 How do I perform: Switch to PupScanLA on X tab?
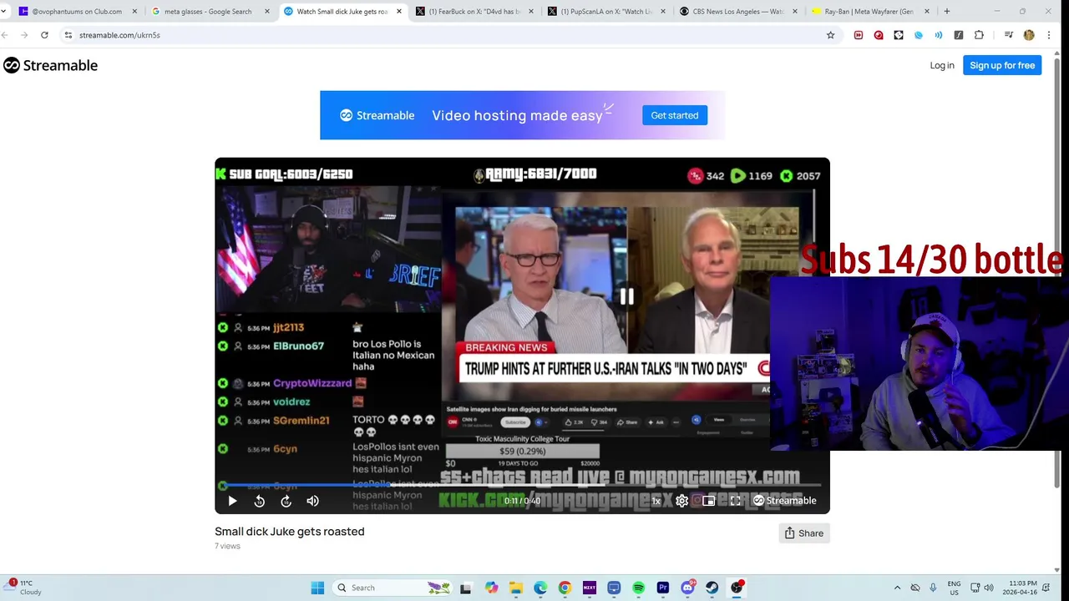[605, 12]
